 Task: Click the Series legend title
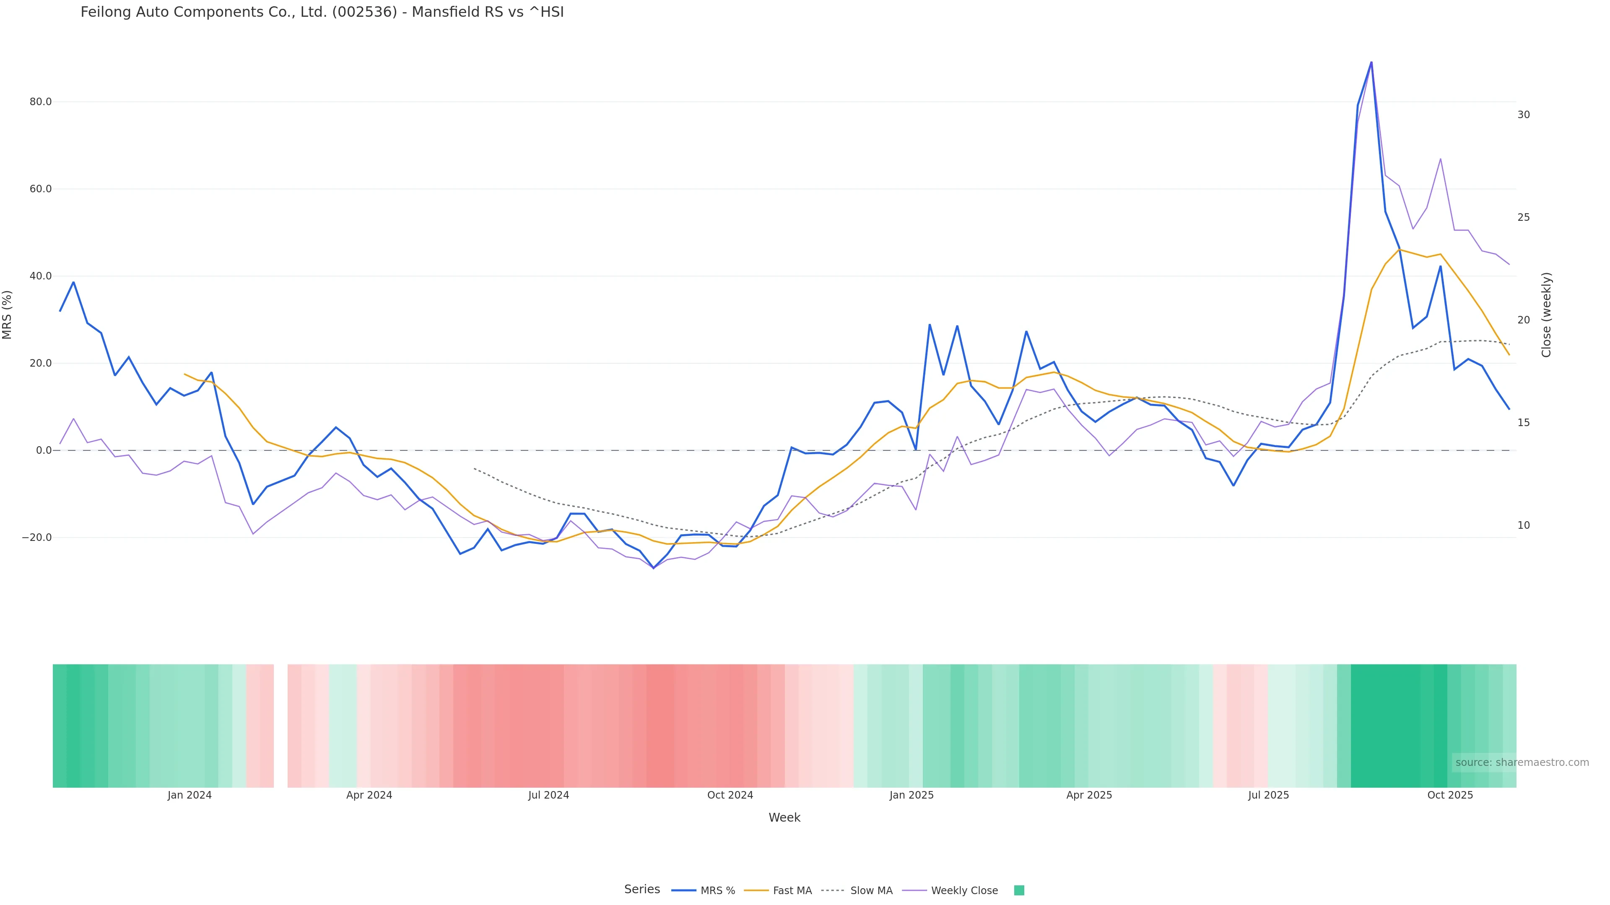point(642,889)
